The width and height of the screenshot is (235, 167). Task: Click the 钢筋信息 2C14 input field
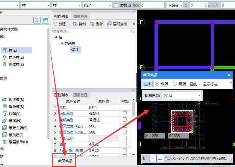pyautogui.click(x=179, y=95)
